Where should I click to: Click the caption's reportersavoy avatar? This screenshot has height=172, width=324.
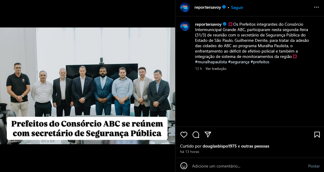pos(185,26)
